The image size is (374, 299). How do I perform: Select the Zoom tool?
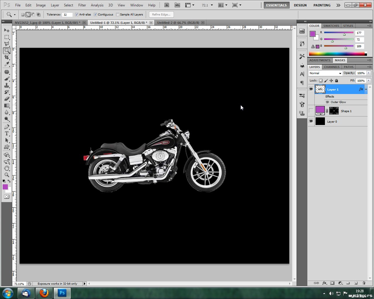7,175
